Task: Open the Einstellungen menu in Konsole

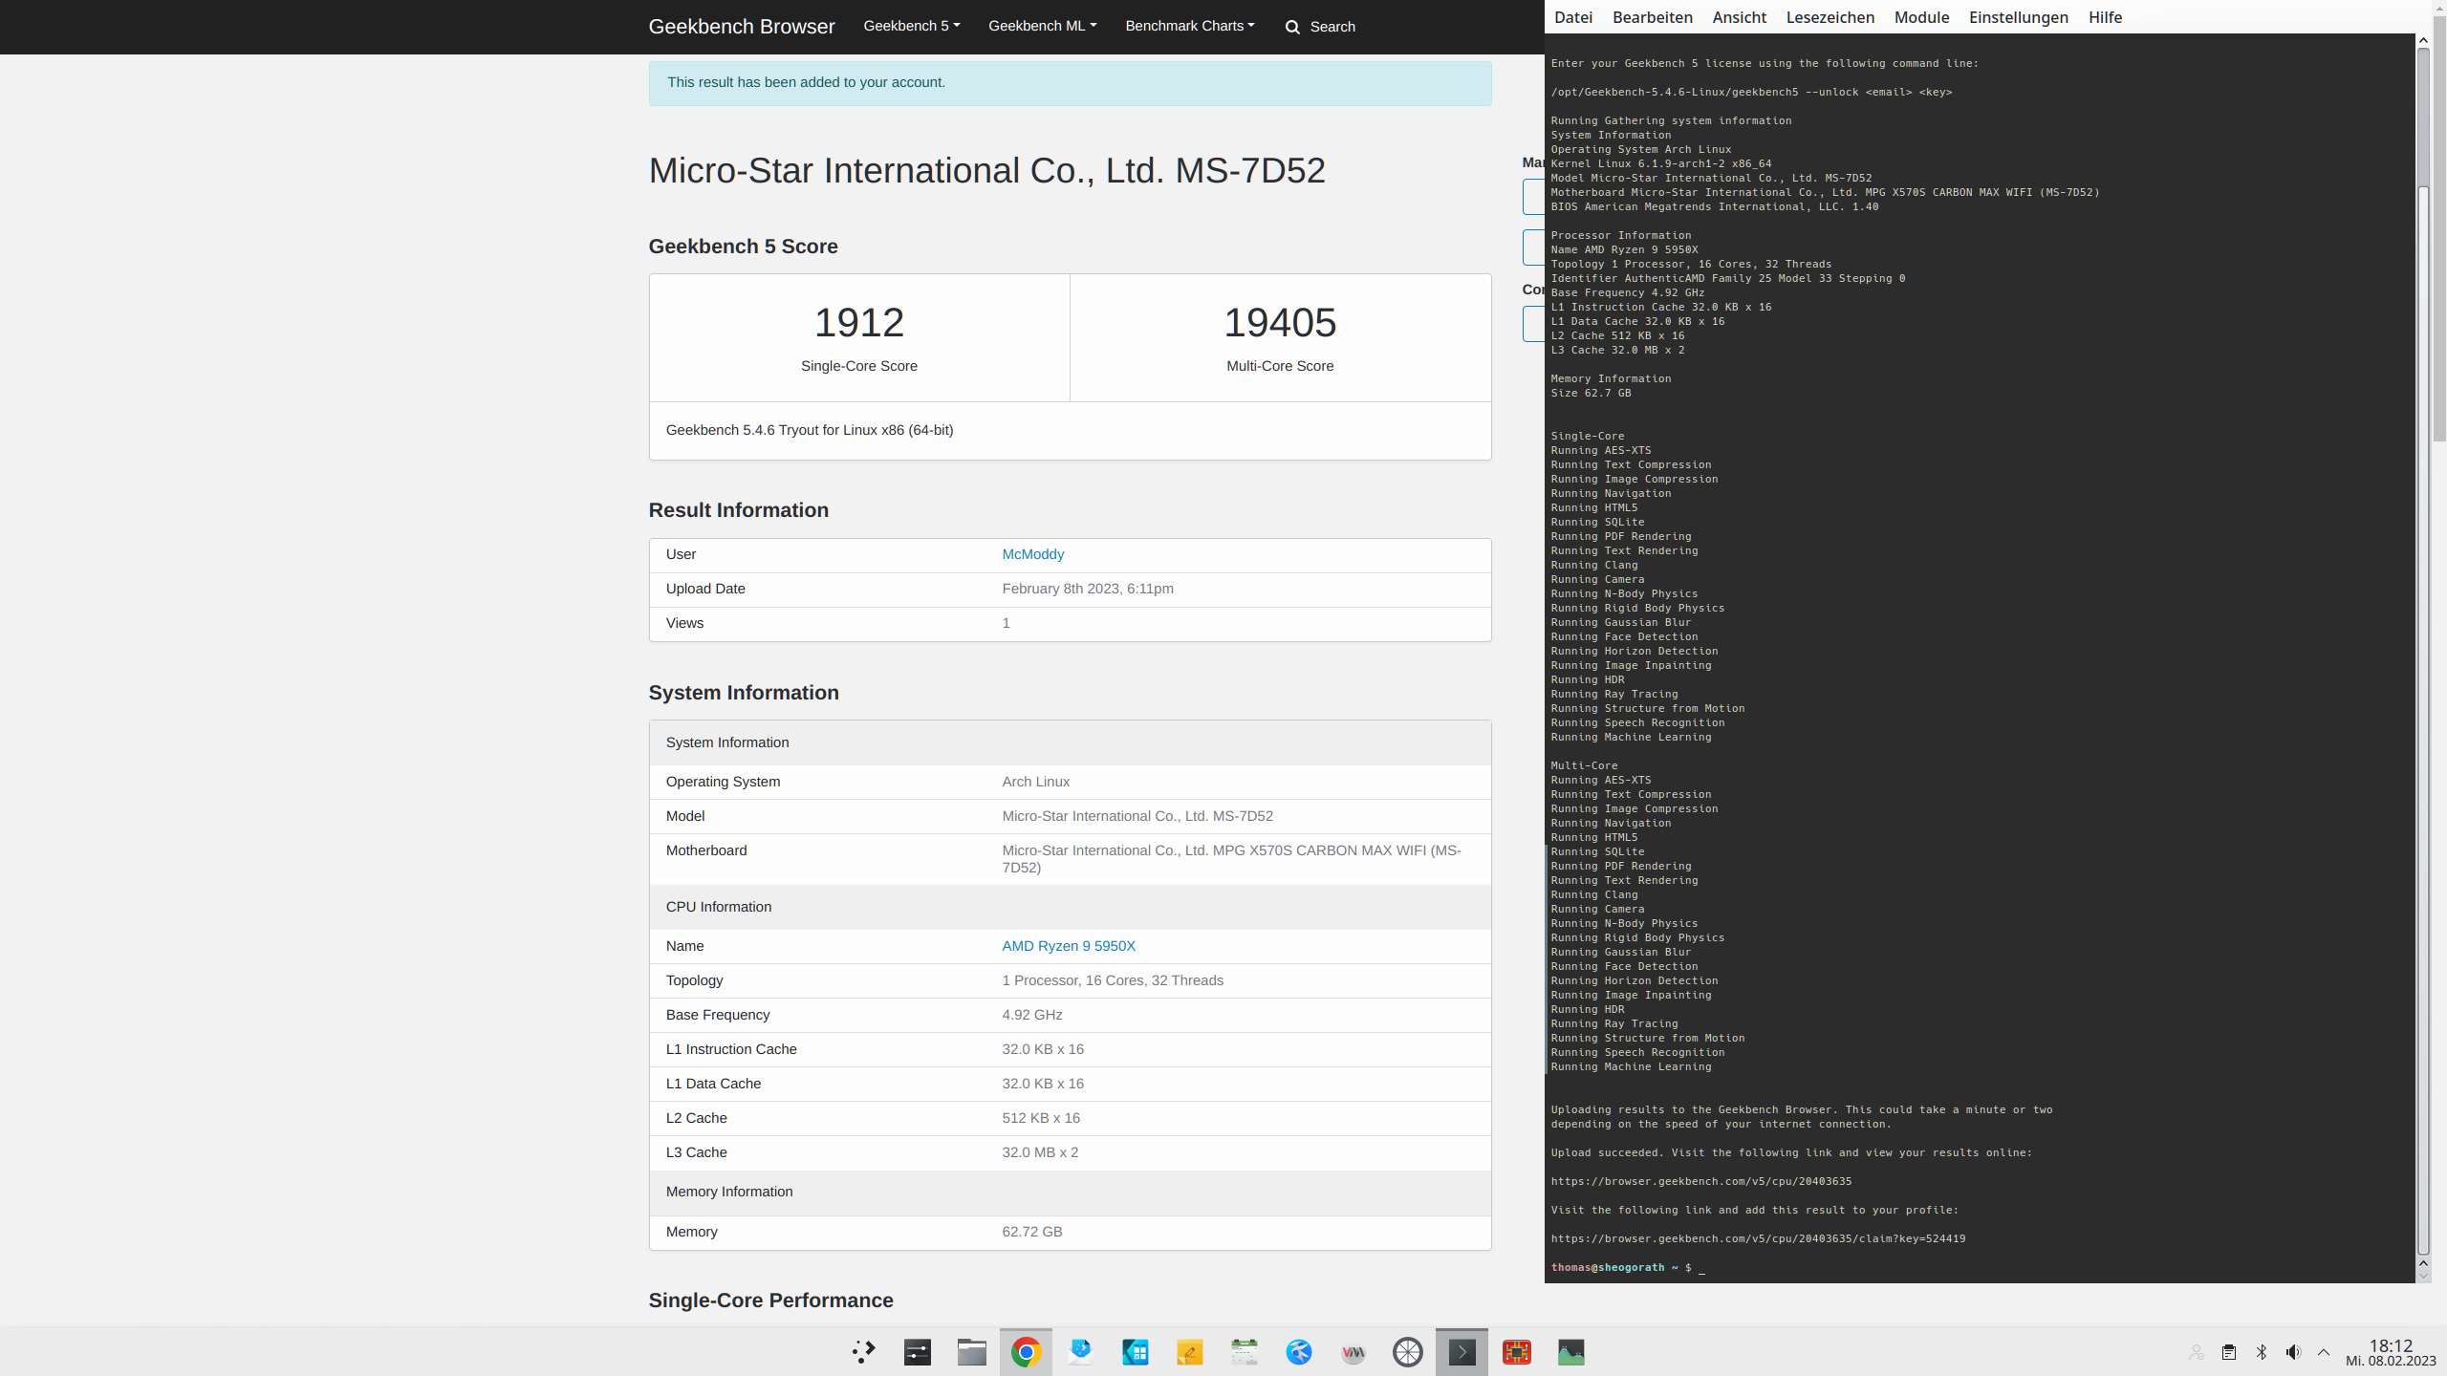Action: [x=2019, y=17]
